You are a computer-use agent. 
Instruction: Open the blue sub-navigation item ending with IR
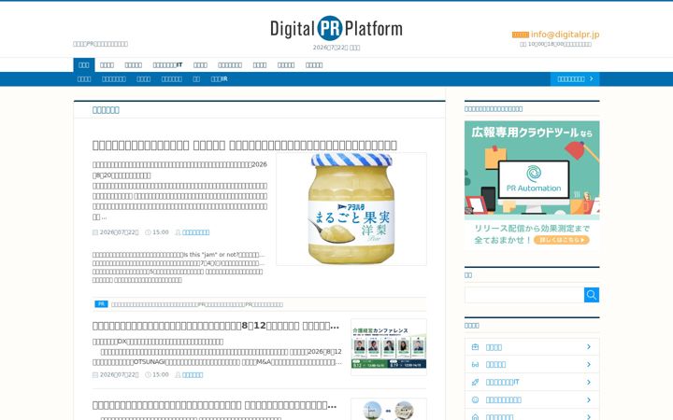[220, 78]
